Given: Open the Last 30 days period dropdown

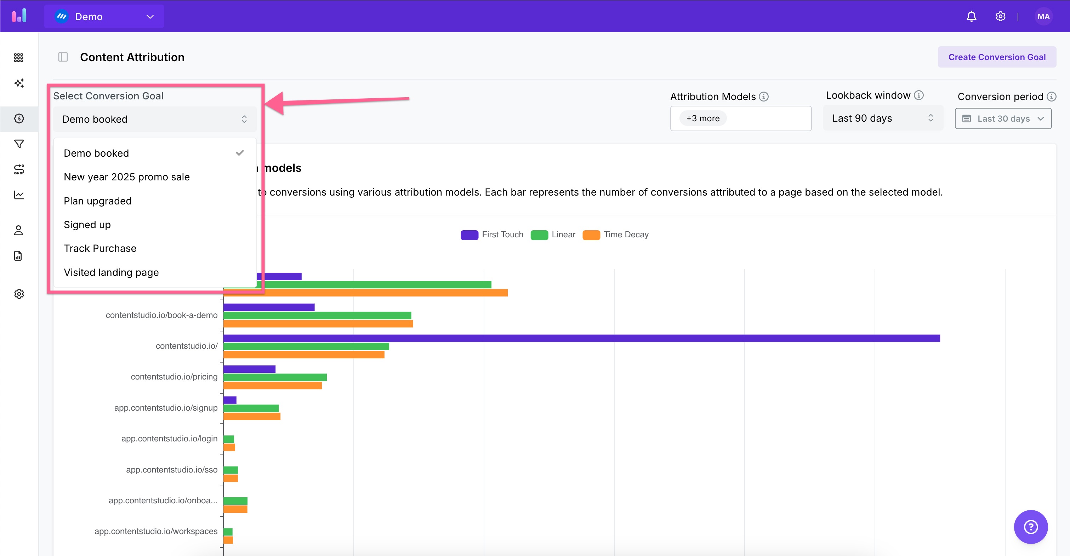Looking at the screenshot, I should click(1003, 119).
